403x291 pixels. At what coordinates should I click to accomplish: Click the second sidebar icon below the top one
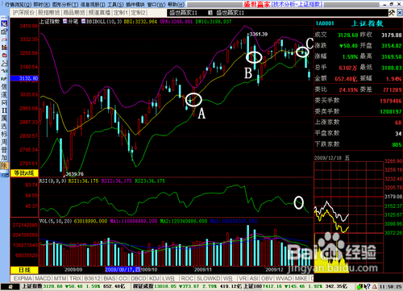pos(4,31)
